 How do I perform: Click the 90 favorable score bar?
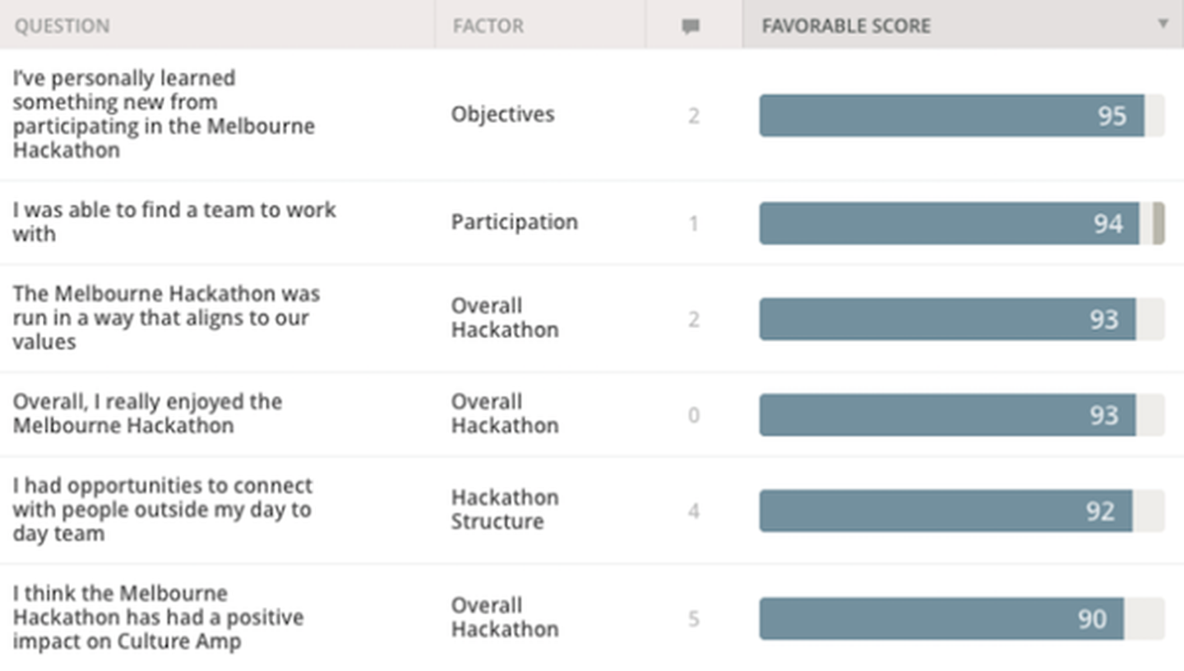point(962,618)
